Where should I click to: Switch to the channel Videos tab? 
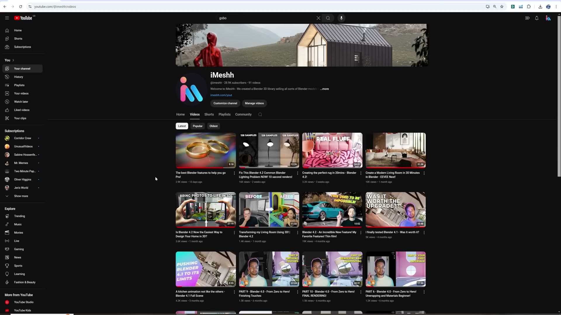pos(195,115)
